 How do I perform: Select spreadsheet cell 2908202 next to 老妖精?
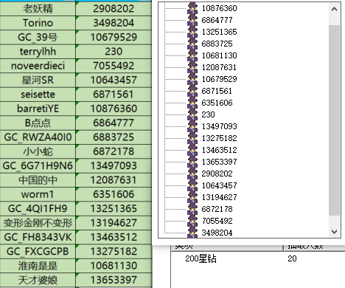coord(114,9)
